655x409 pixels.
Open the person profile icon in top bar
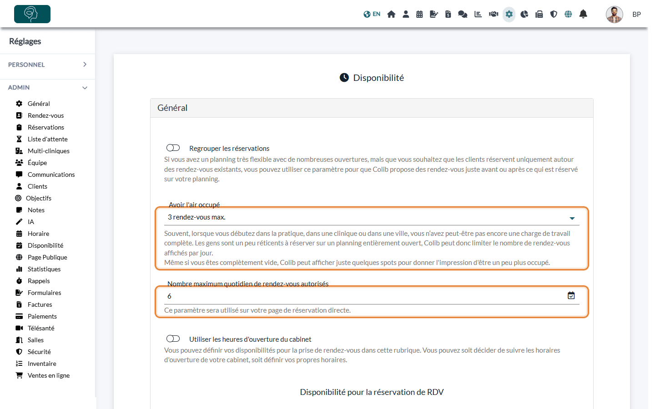(x=406, y=14)
